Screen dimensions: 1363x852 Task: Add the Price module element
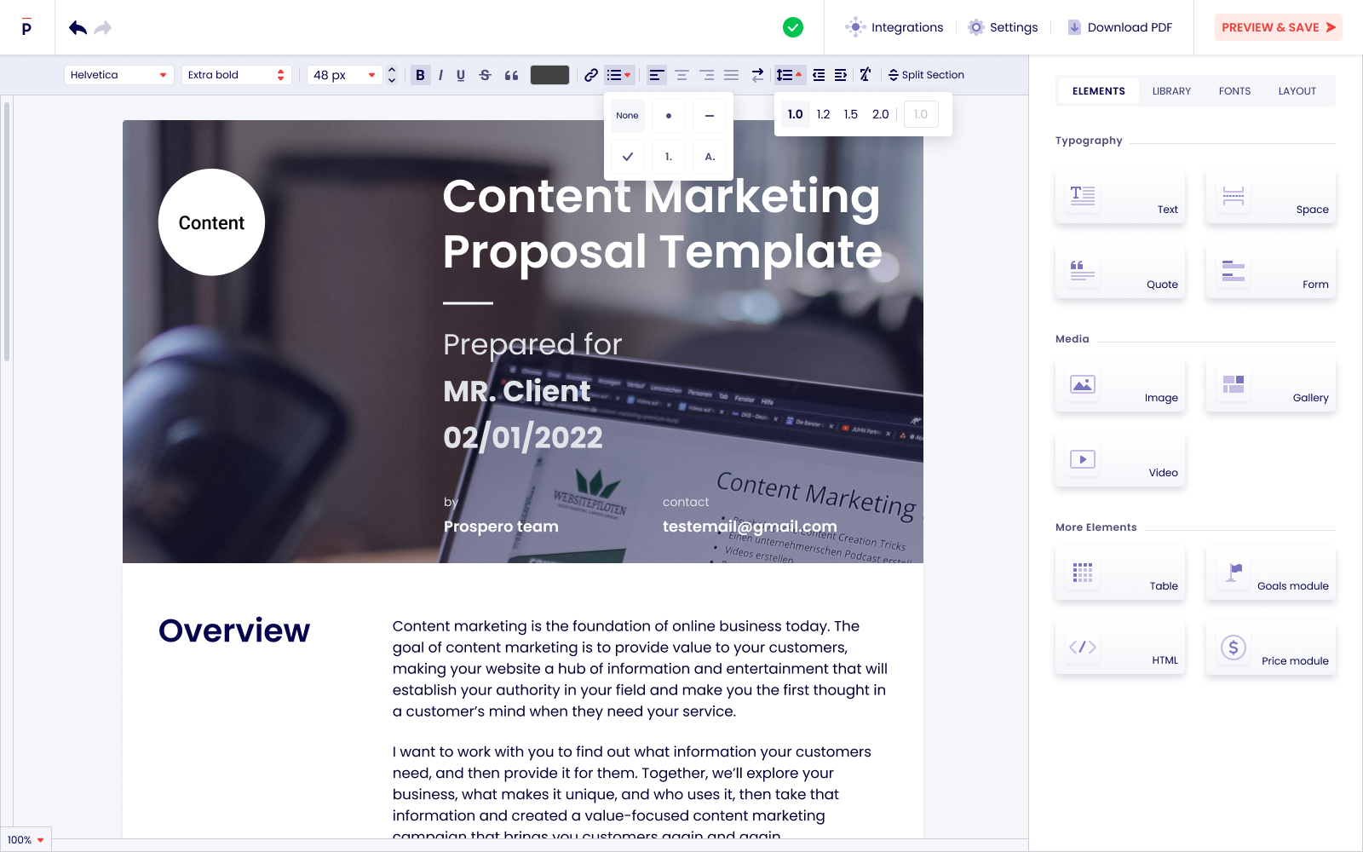(1270, 648)
